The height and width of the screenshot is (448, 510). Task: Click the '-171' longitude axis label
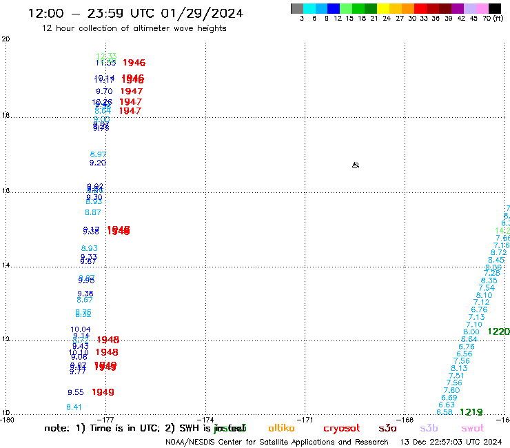pyautogui.click(x=305, y=420)
